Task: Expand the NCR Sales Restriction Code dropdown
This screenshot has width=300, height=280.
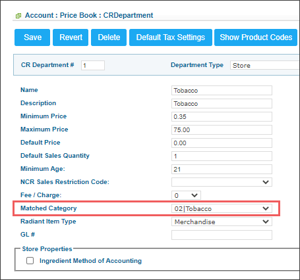Action: [222, 182]
